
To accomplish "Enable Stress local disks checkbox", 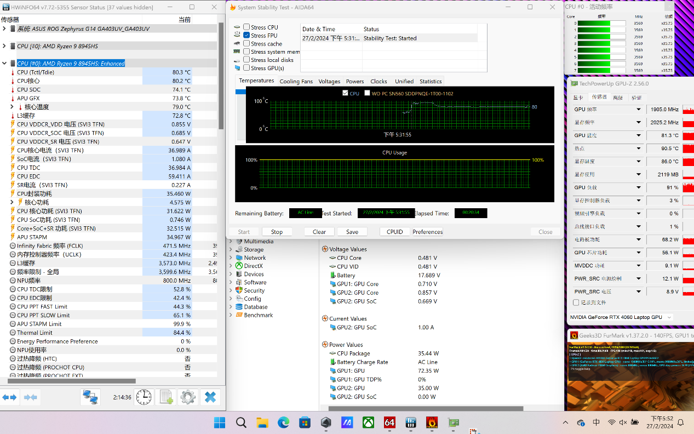I will (x=246, y=60).
